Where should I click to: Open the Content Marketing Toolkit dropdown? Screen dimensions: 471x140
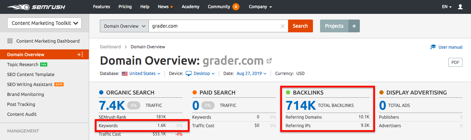(44, 23)
